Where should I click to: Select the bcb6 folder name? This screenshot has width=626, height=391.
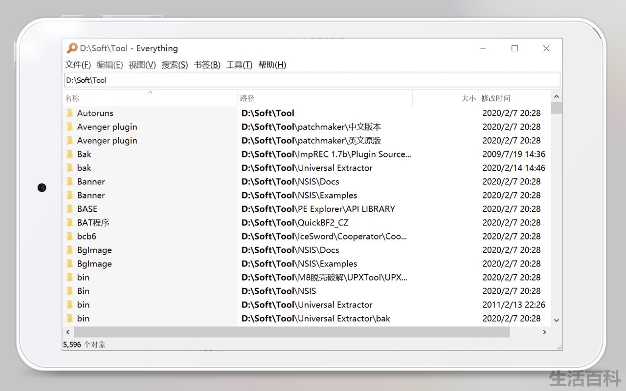[x=87, y=236]
